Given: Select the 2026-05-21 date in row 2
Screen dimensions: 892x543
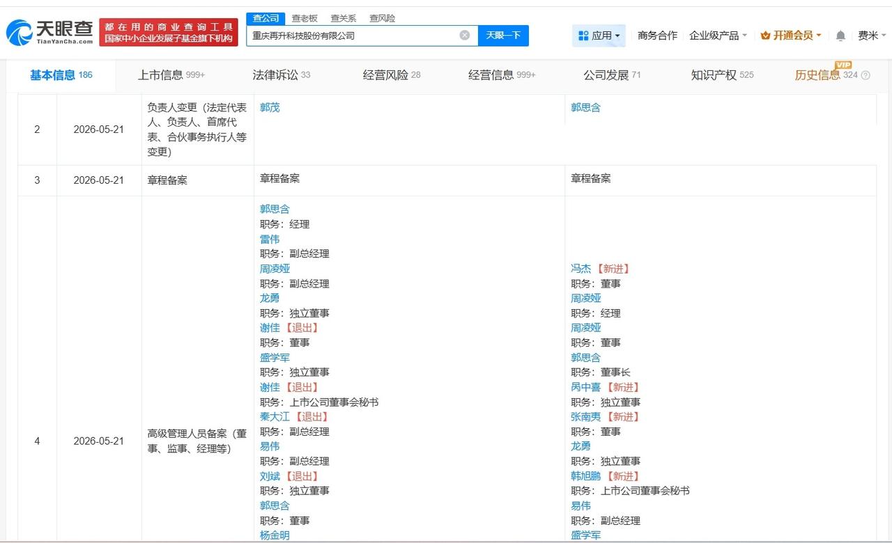Looking at the screenshot, I should point(98,129).
